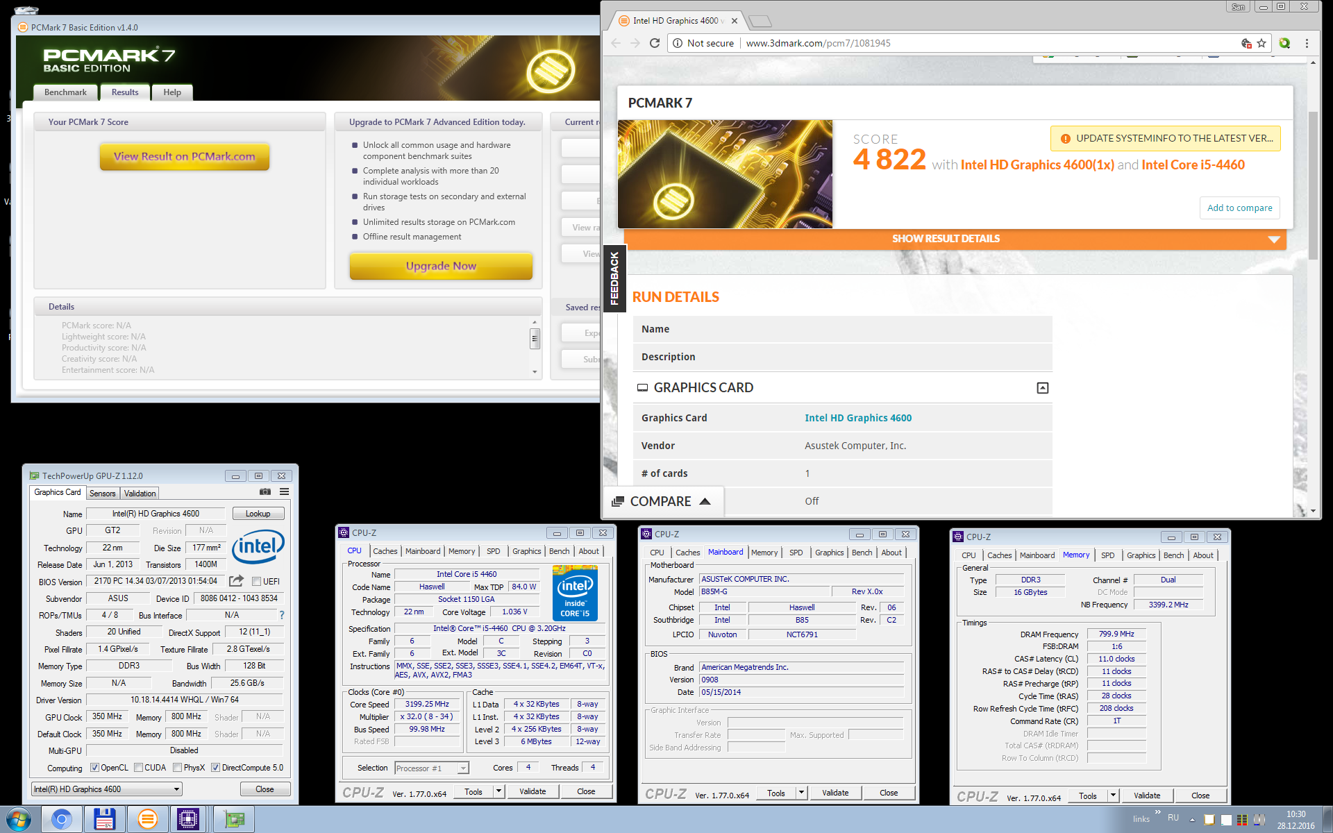
Task: Click the PCMark 7 result thumbnail image
Action: [725, 174]
